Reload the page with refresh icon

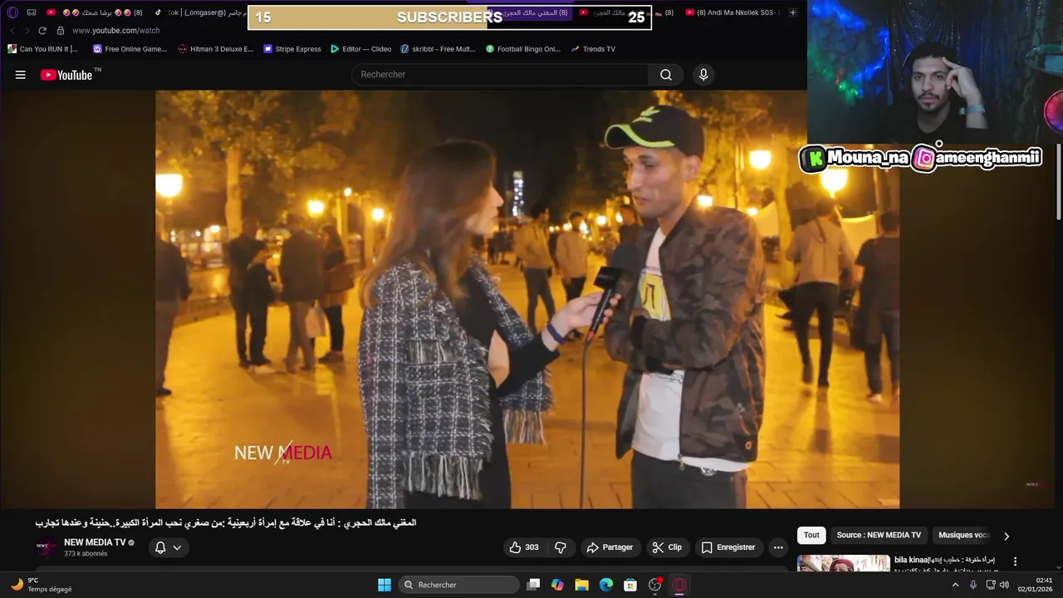tap(42, 31)
